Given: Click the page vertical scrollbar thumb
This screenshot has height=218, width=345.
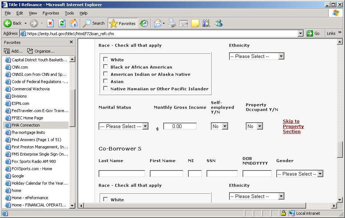Looking at the screenshot, I should 340,149.
